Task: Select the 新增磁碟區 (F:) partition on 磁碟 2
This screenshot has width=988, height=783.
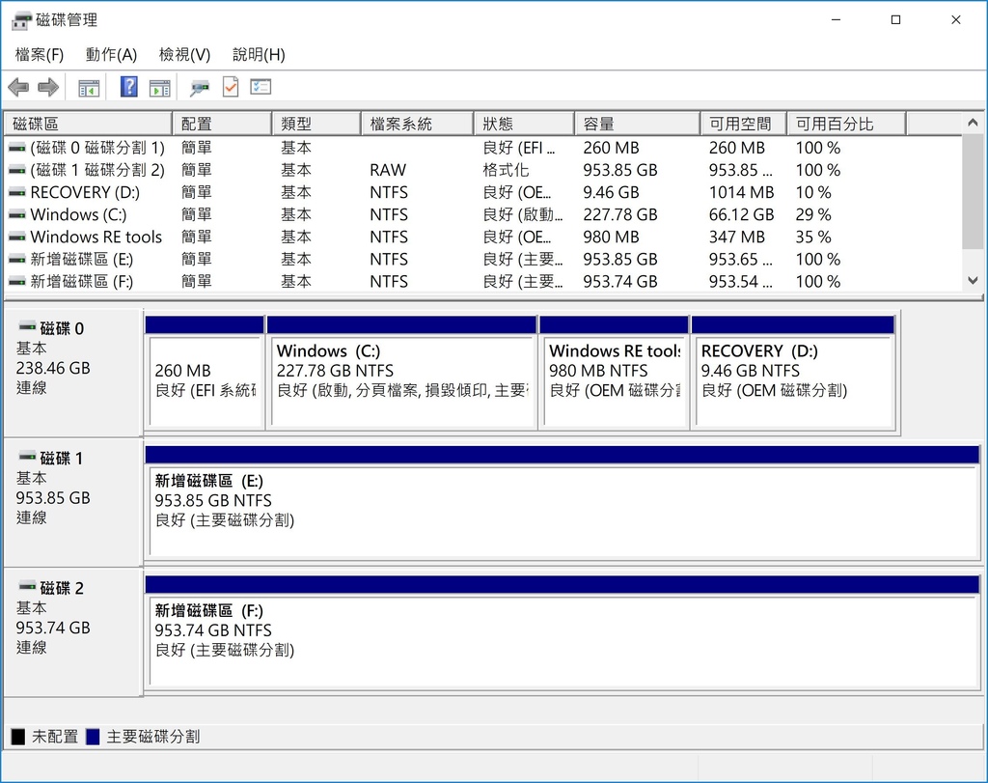Action: [x=563, y=631]
